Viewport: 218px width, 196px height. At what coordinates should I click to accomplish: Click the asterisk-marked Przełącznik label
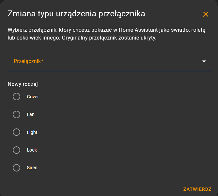coord(28,61)
